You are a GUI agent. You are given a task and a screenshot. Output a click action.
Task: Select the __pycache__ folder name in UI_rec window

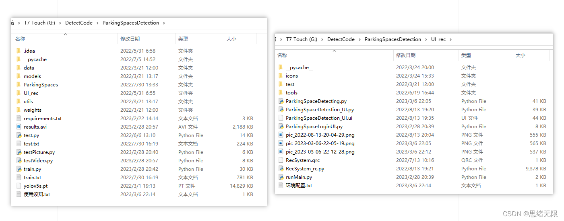coord(299,67)
